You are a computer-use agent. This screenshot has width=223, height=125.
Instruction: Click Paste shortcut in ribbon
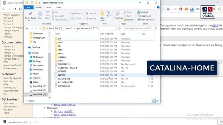[x=60, y=20]
